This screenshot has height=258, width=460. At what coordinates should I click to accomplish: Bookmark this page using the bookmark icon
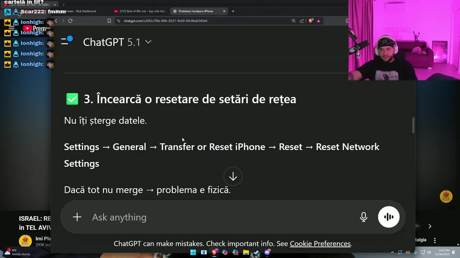click(109, 21)
